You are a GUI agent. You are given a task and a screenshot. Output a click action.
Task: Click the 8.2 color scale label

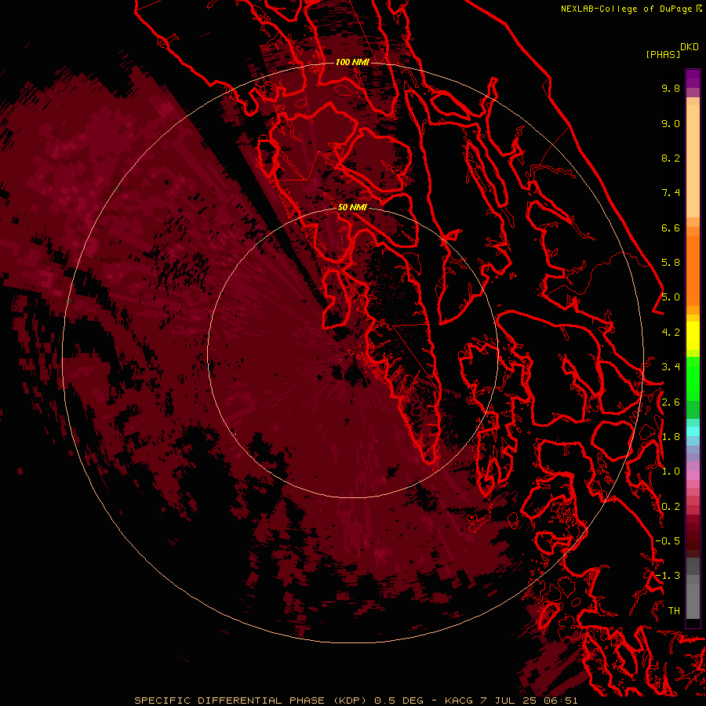(x=671, y=158)
